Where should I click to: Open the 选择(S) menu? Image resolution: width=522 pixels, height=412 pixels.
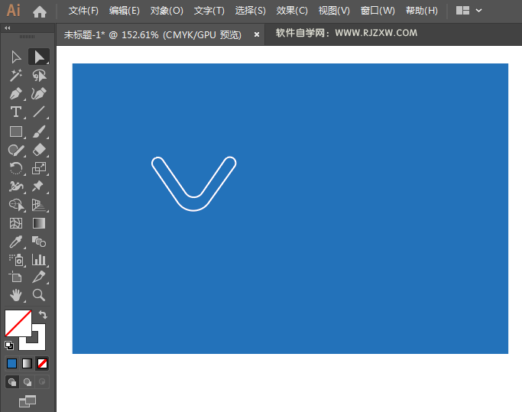pos(251,11)
